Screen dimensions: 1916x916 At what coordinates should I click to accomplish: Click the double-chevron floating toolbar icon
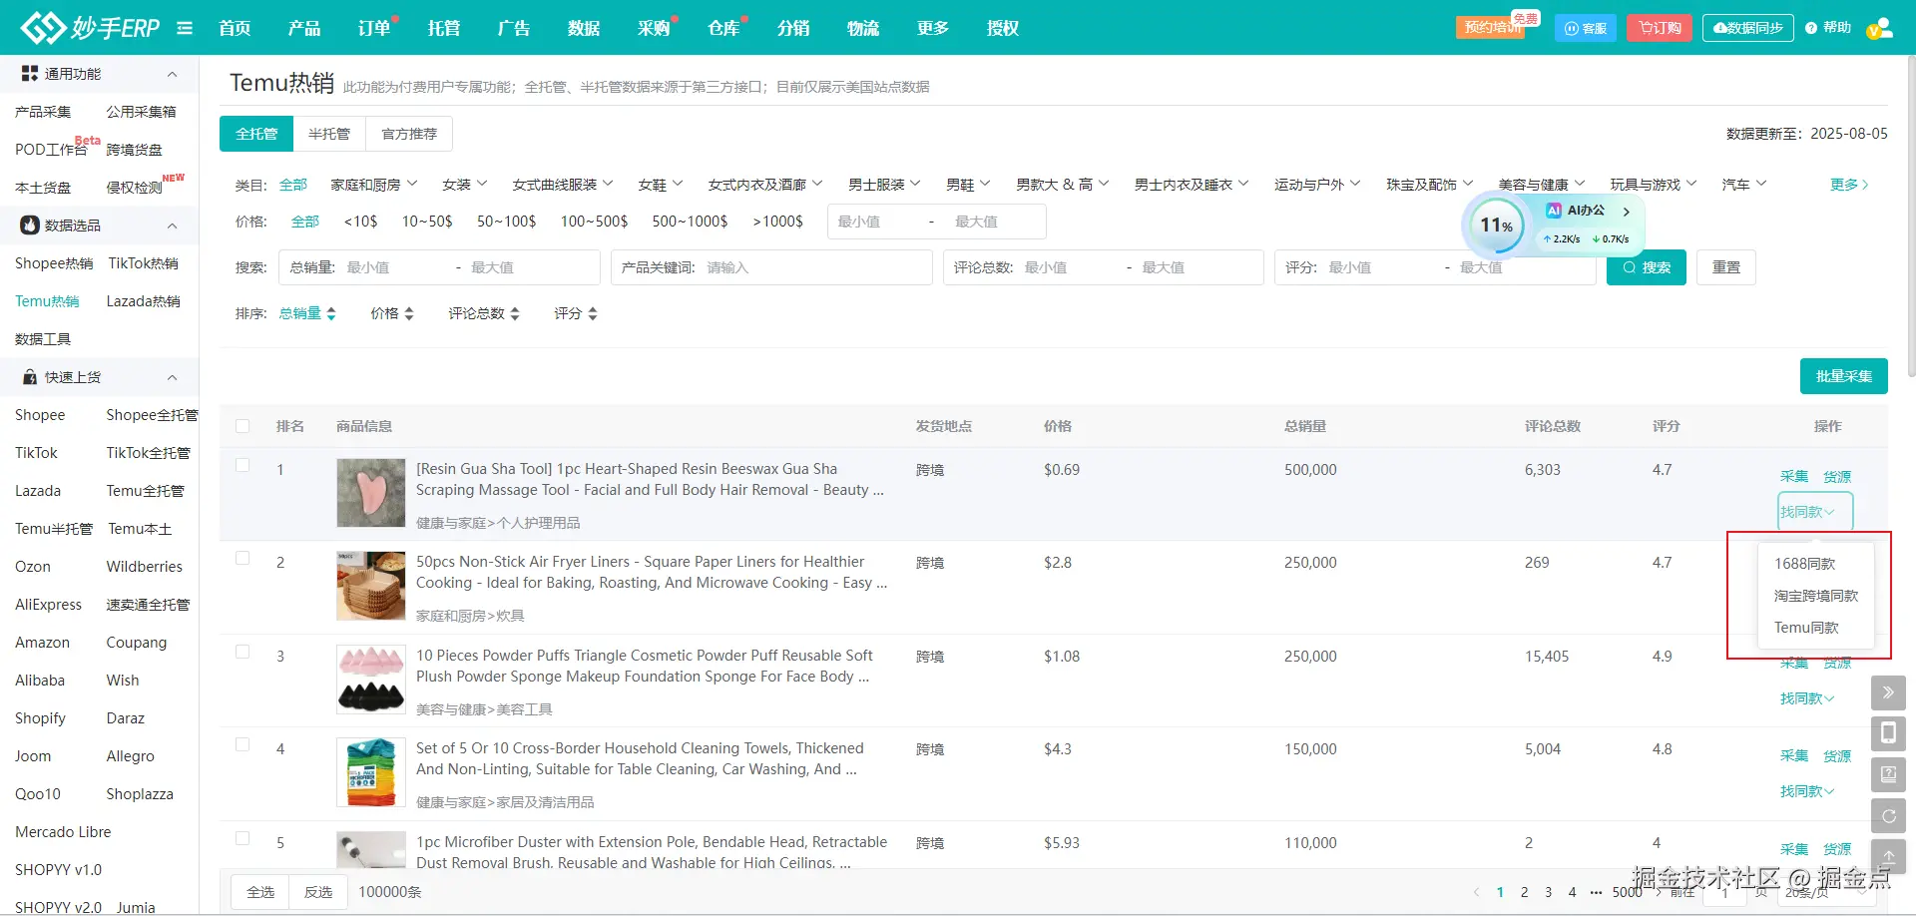[1888, 692]
